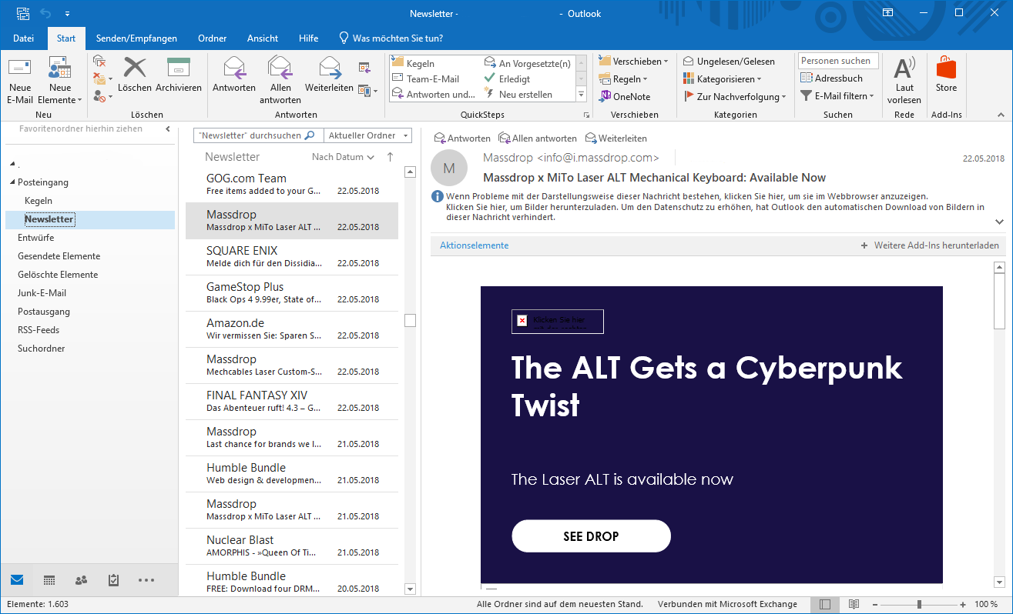Screen dimensions: 1013x614
Task: Delete the message with the Löschen icon
Action: (x=135, y=75)
